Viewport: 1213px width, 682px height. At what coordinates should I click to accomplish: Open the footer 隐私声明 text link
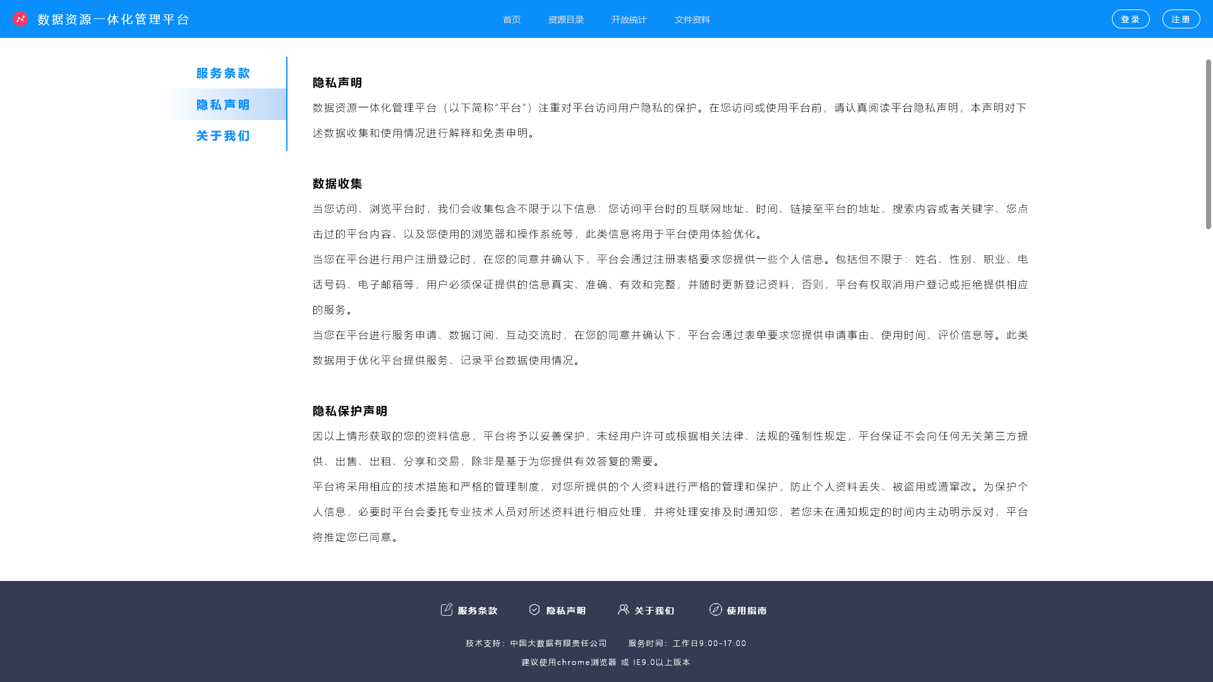566,611
